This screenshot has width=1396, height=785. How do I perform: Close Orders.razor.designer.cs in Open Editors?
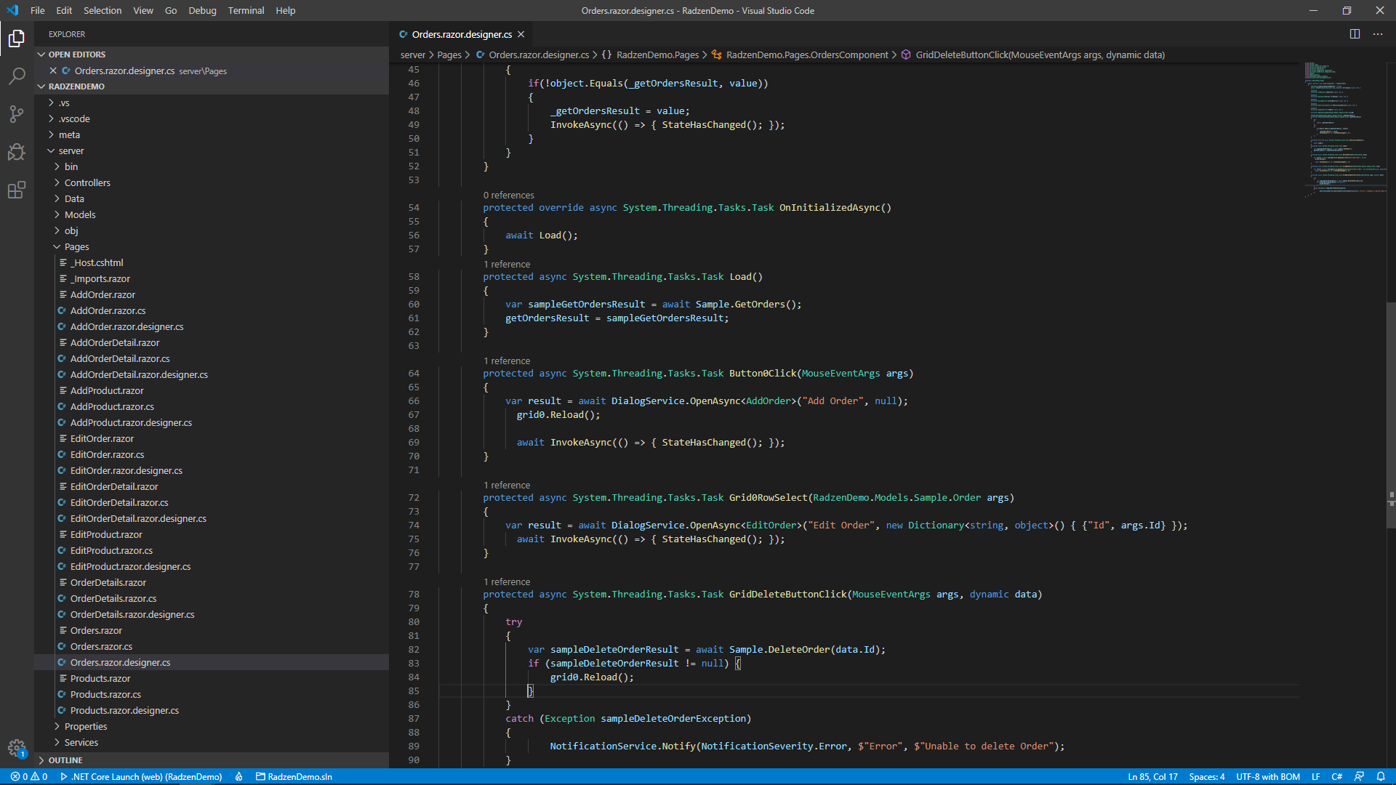[x=53, y=71]
